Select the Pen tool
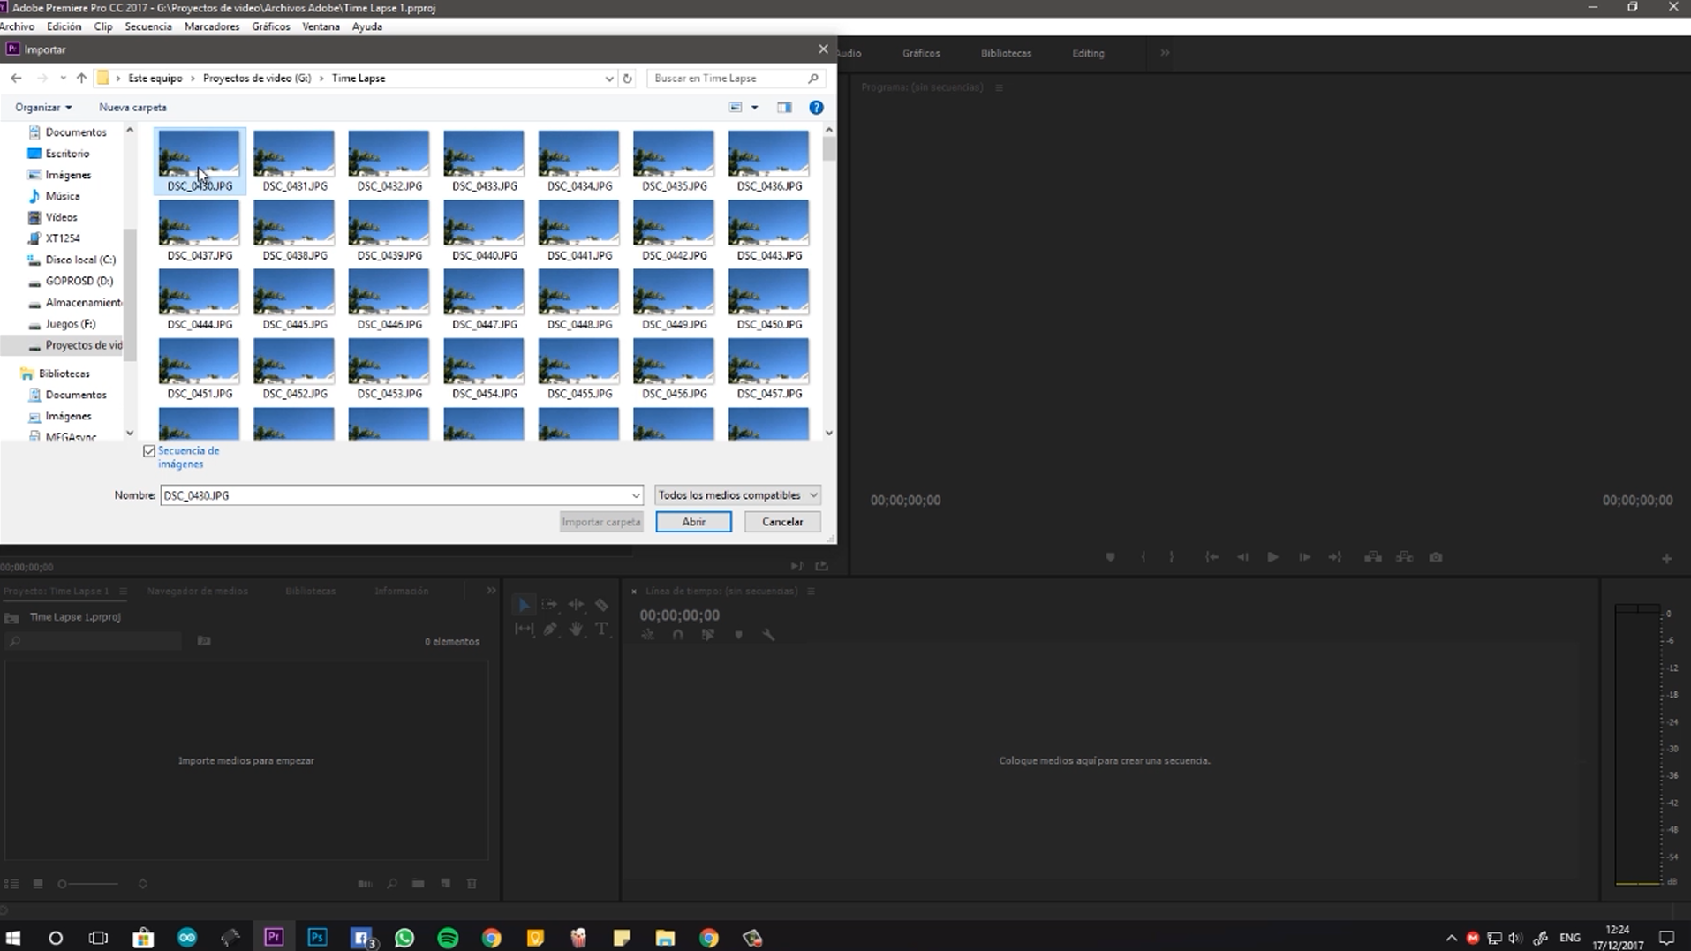The height and width of the screenshot is (951, 1691). pyautogui.click(x=549, y=629)
